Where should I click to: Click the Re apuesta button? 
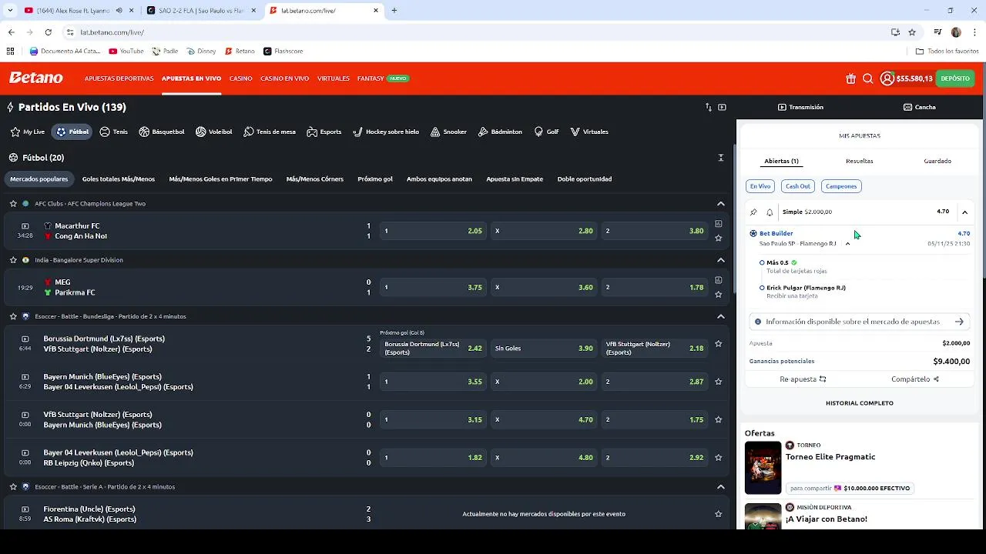point(803,379)
